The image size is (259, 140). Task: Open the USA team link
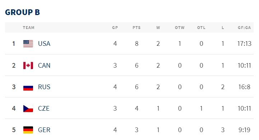pos(44,44)
